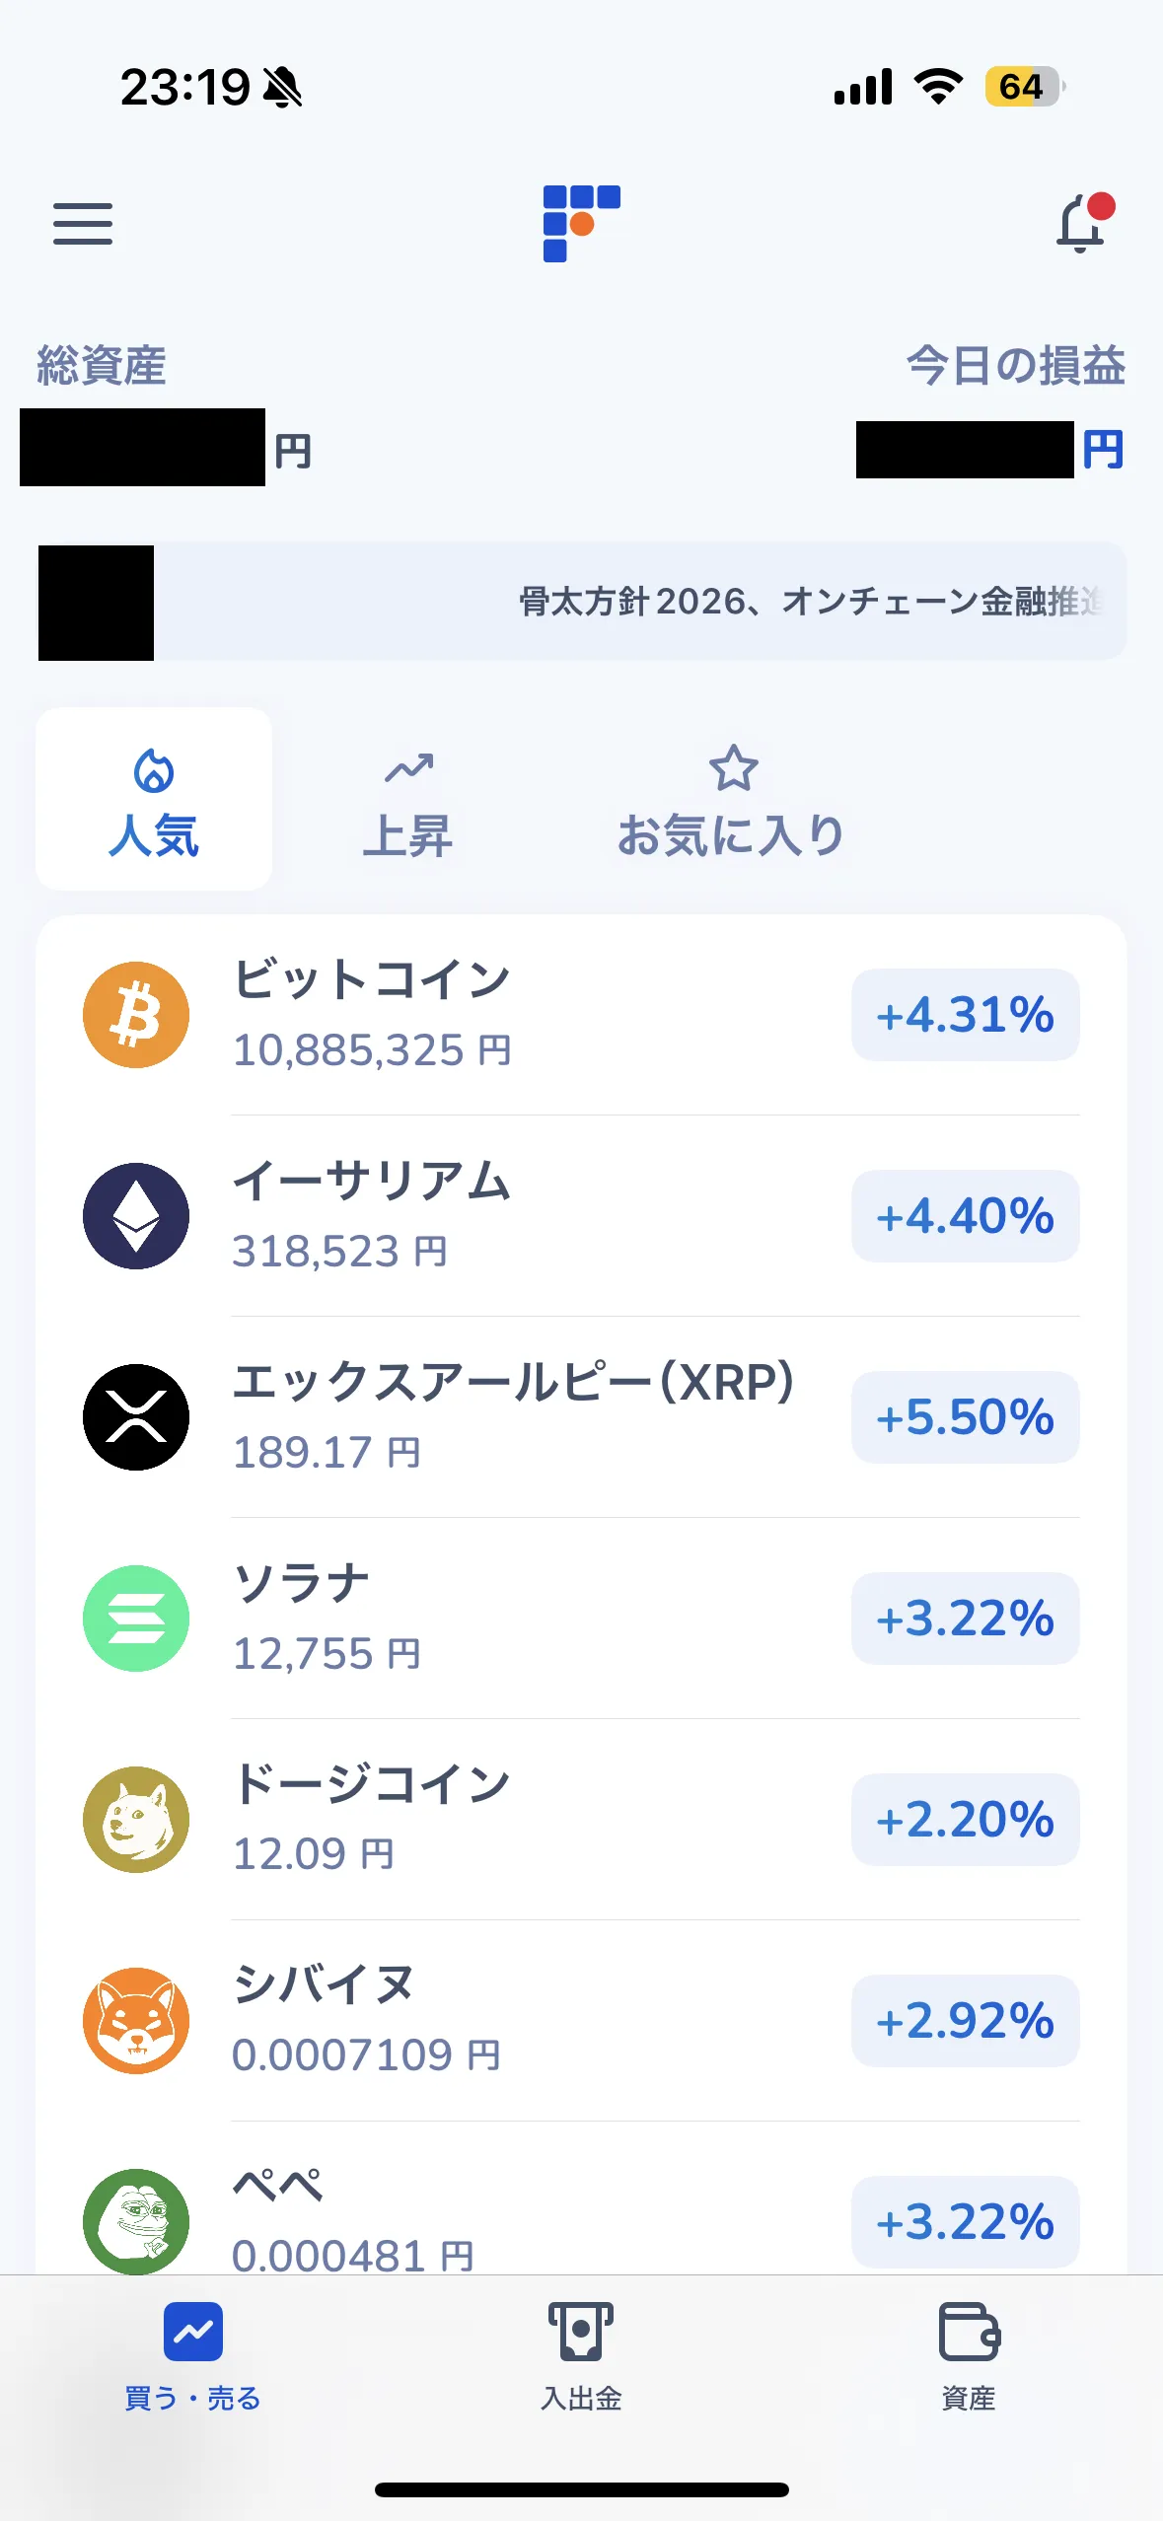Open the ドージコイン row

pos(582,1820)
